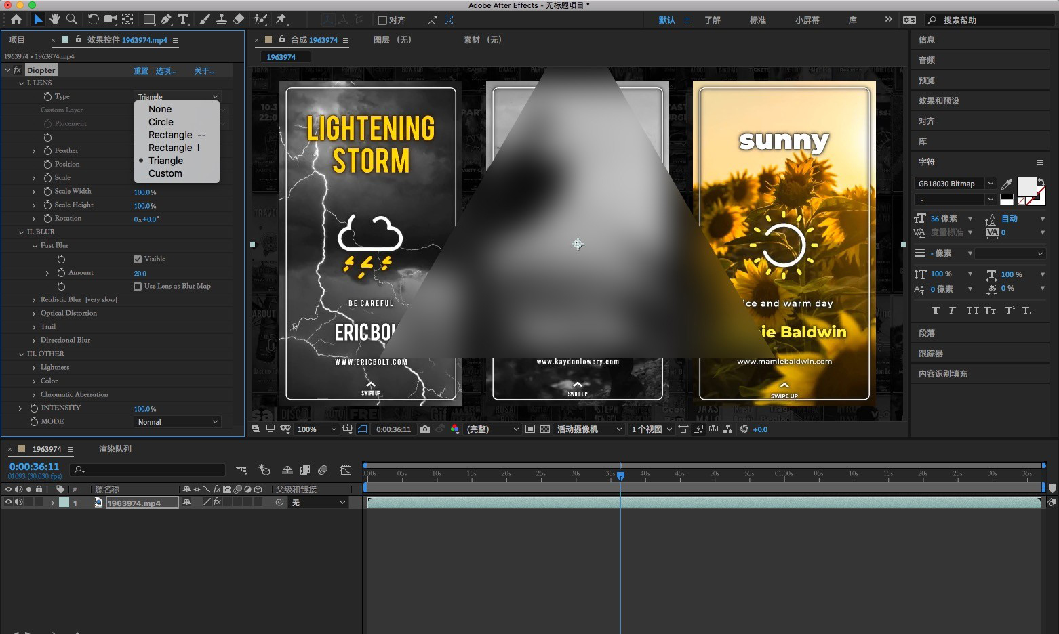The image size is (1059, 634).
Task: Select the Eraser tool
Action: point(239,20)
